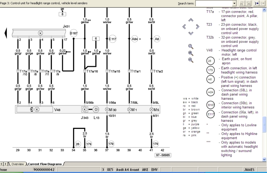Open the Search term dropdown list

point(234,3)
